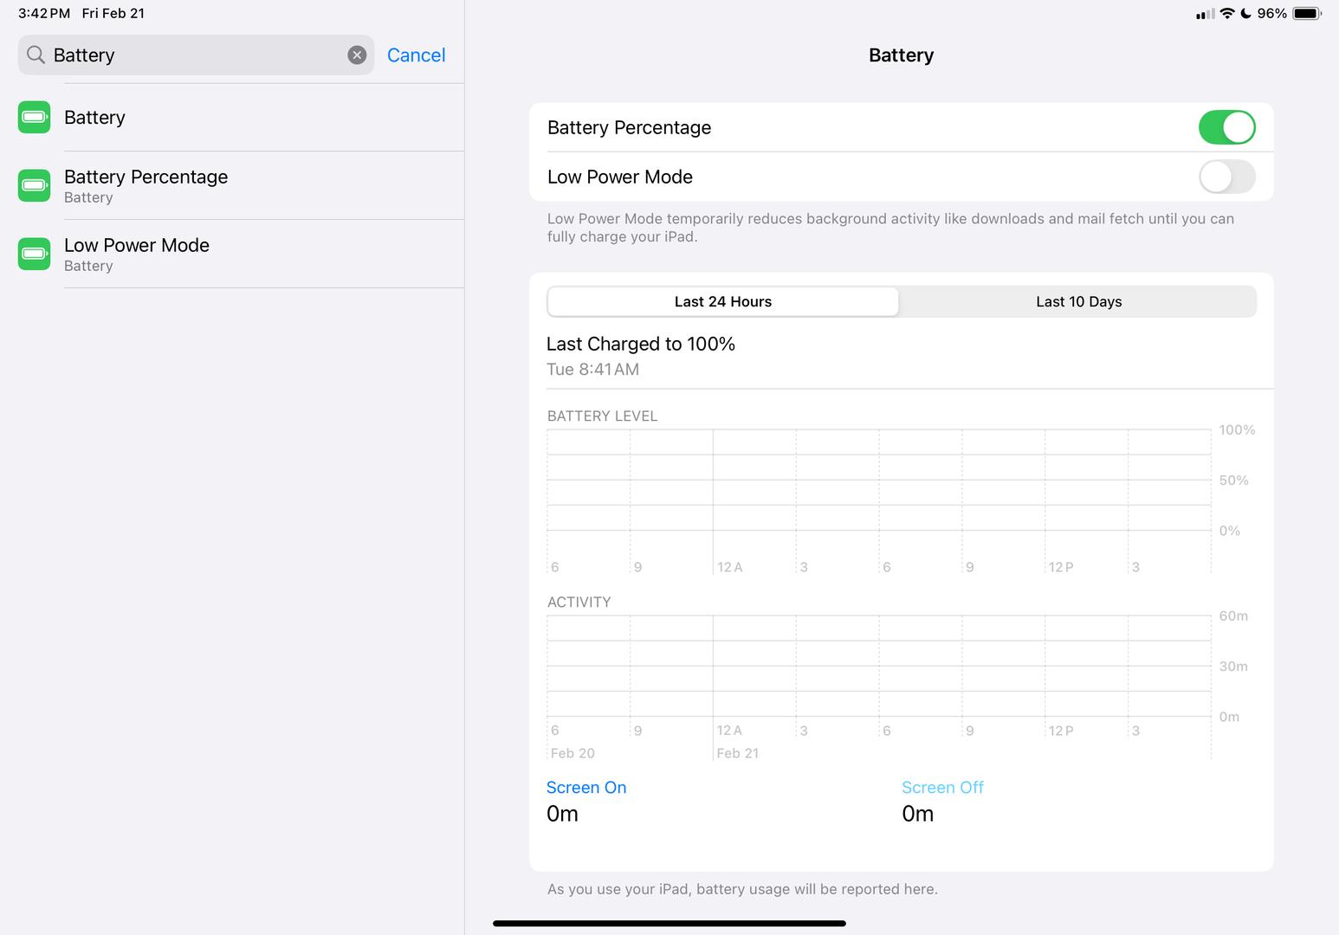Tap the Do Not Disturb moon icon

(x=1245, y=14)
